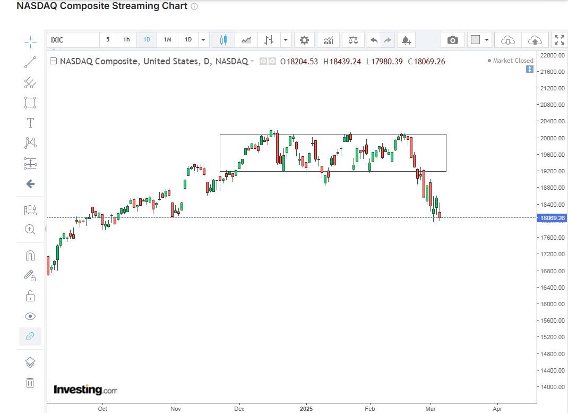Expand the chart style dropdown arrow

point(286,40)
